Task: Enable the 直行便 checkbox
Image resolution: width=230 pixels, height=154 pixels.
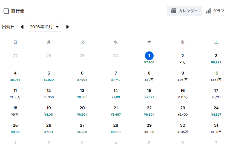Action: tap(6, 11)
